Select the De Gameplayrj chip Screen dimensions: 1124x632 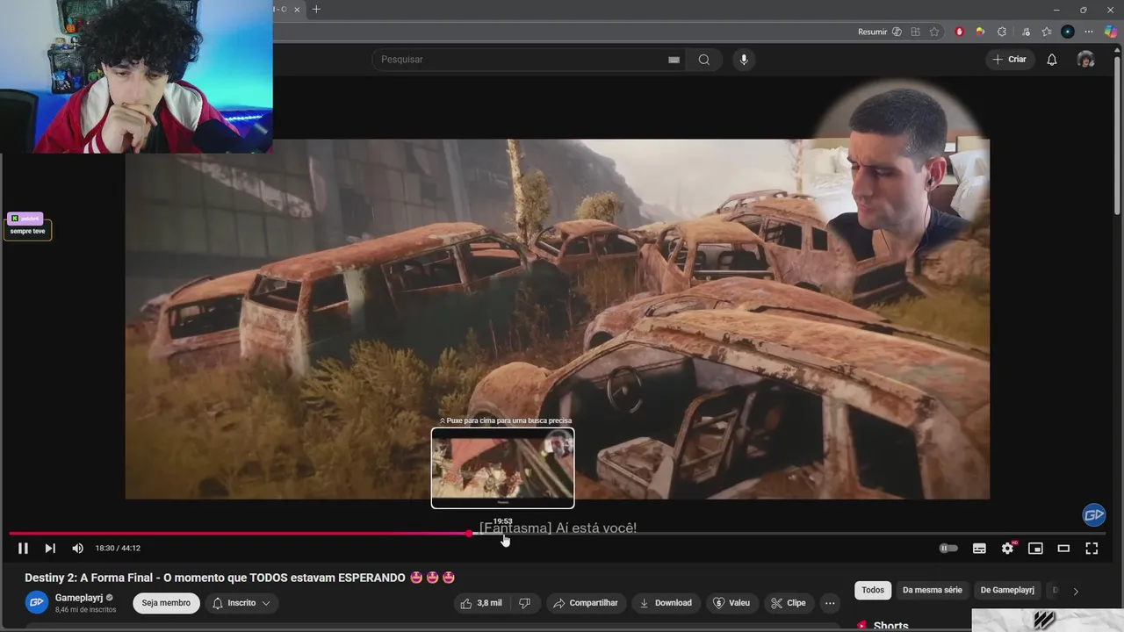1007,590
